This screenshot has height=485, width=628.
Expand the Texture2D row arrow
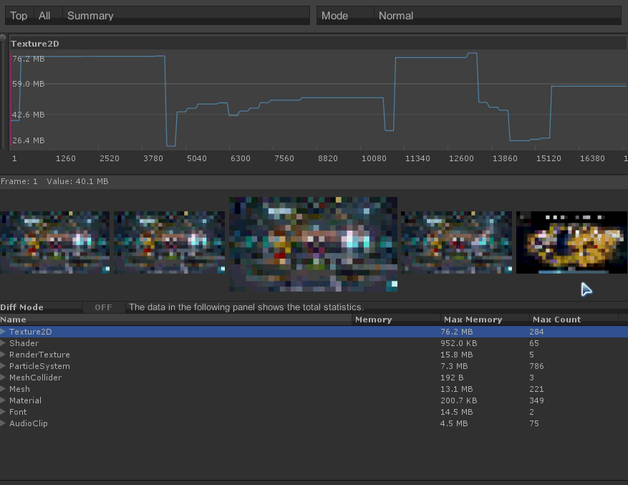(x=4, y=332)
